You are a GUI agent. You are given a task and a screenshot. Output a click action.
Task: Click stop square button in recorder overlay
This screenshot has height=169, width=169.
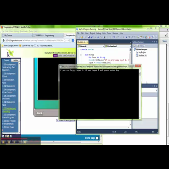tap(3, 142)
